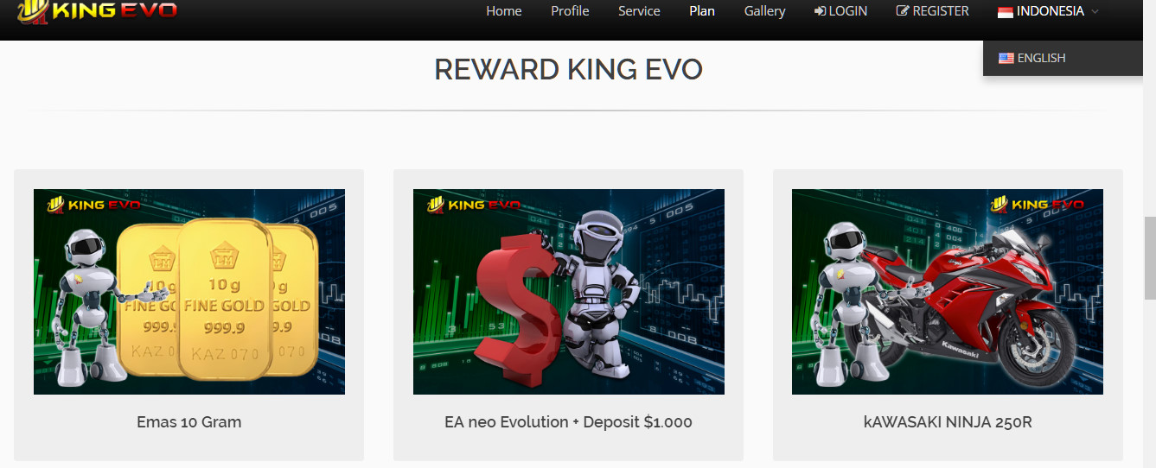Click the gold bars reward thumbnail

point(189,292)
